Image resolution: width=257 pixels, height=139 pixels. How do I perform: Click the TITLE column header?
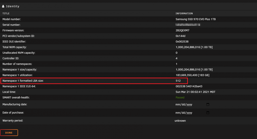click(6, 13)
